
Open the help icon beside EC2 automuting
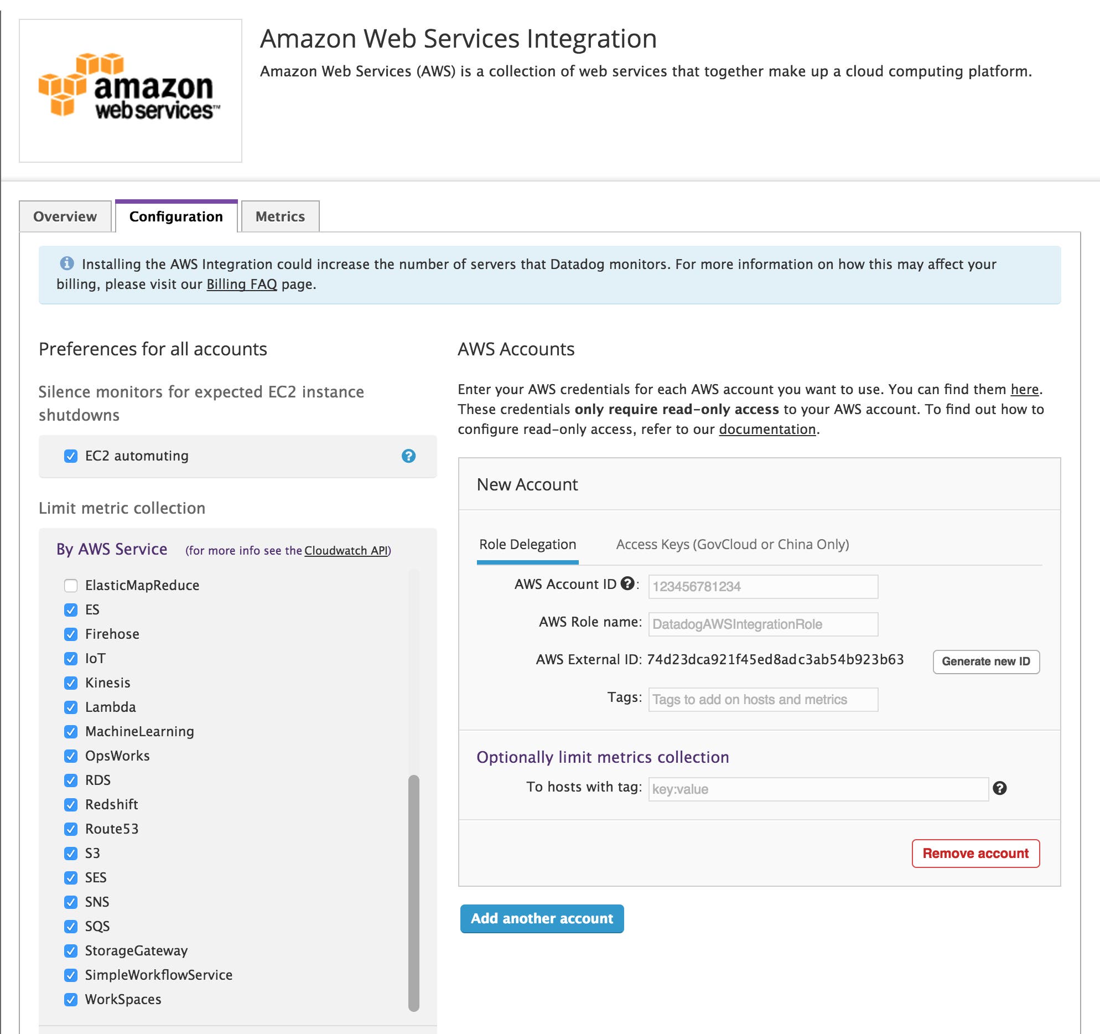pos(408,456)
